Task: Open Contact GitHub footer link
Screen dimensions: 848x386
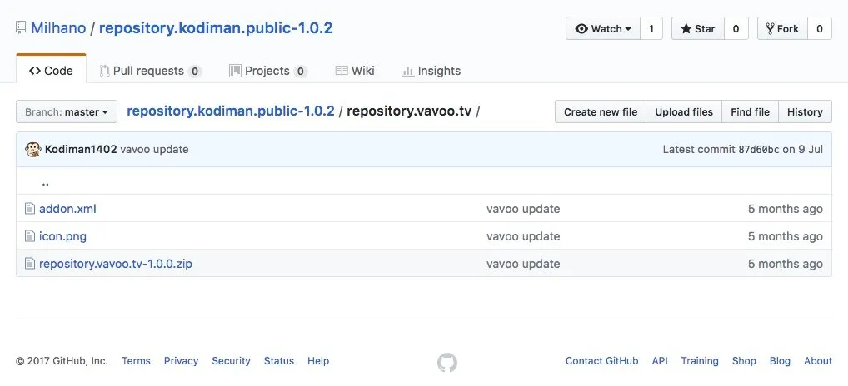Action: (602, 360)
